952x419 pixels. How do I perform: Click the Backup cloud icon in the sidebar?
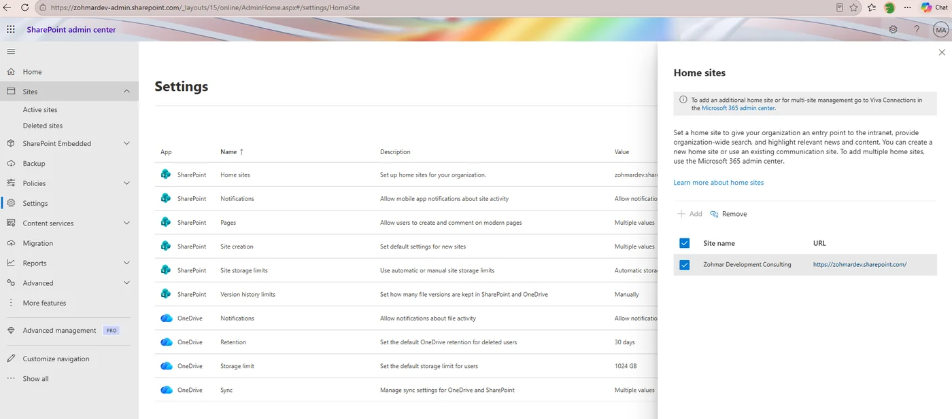pyautogui.click(x=11, y=163)
